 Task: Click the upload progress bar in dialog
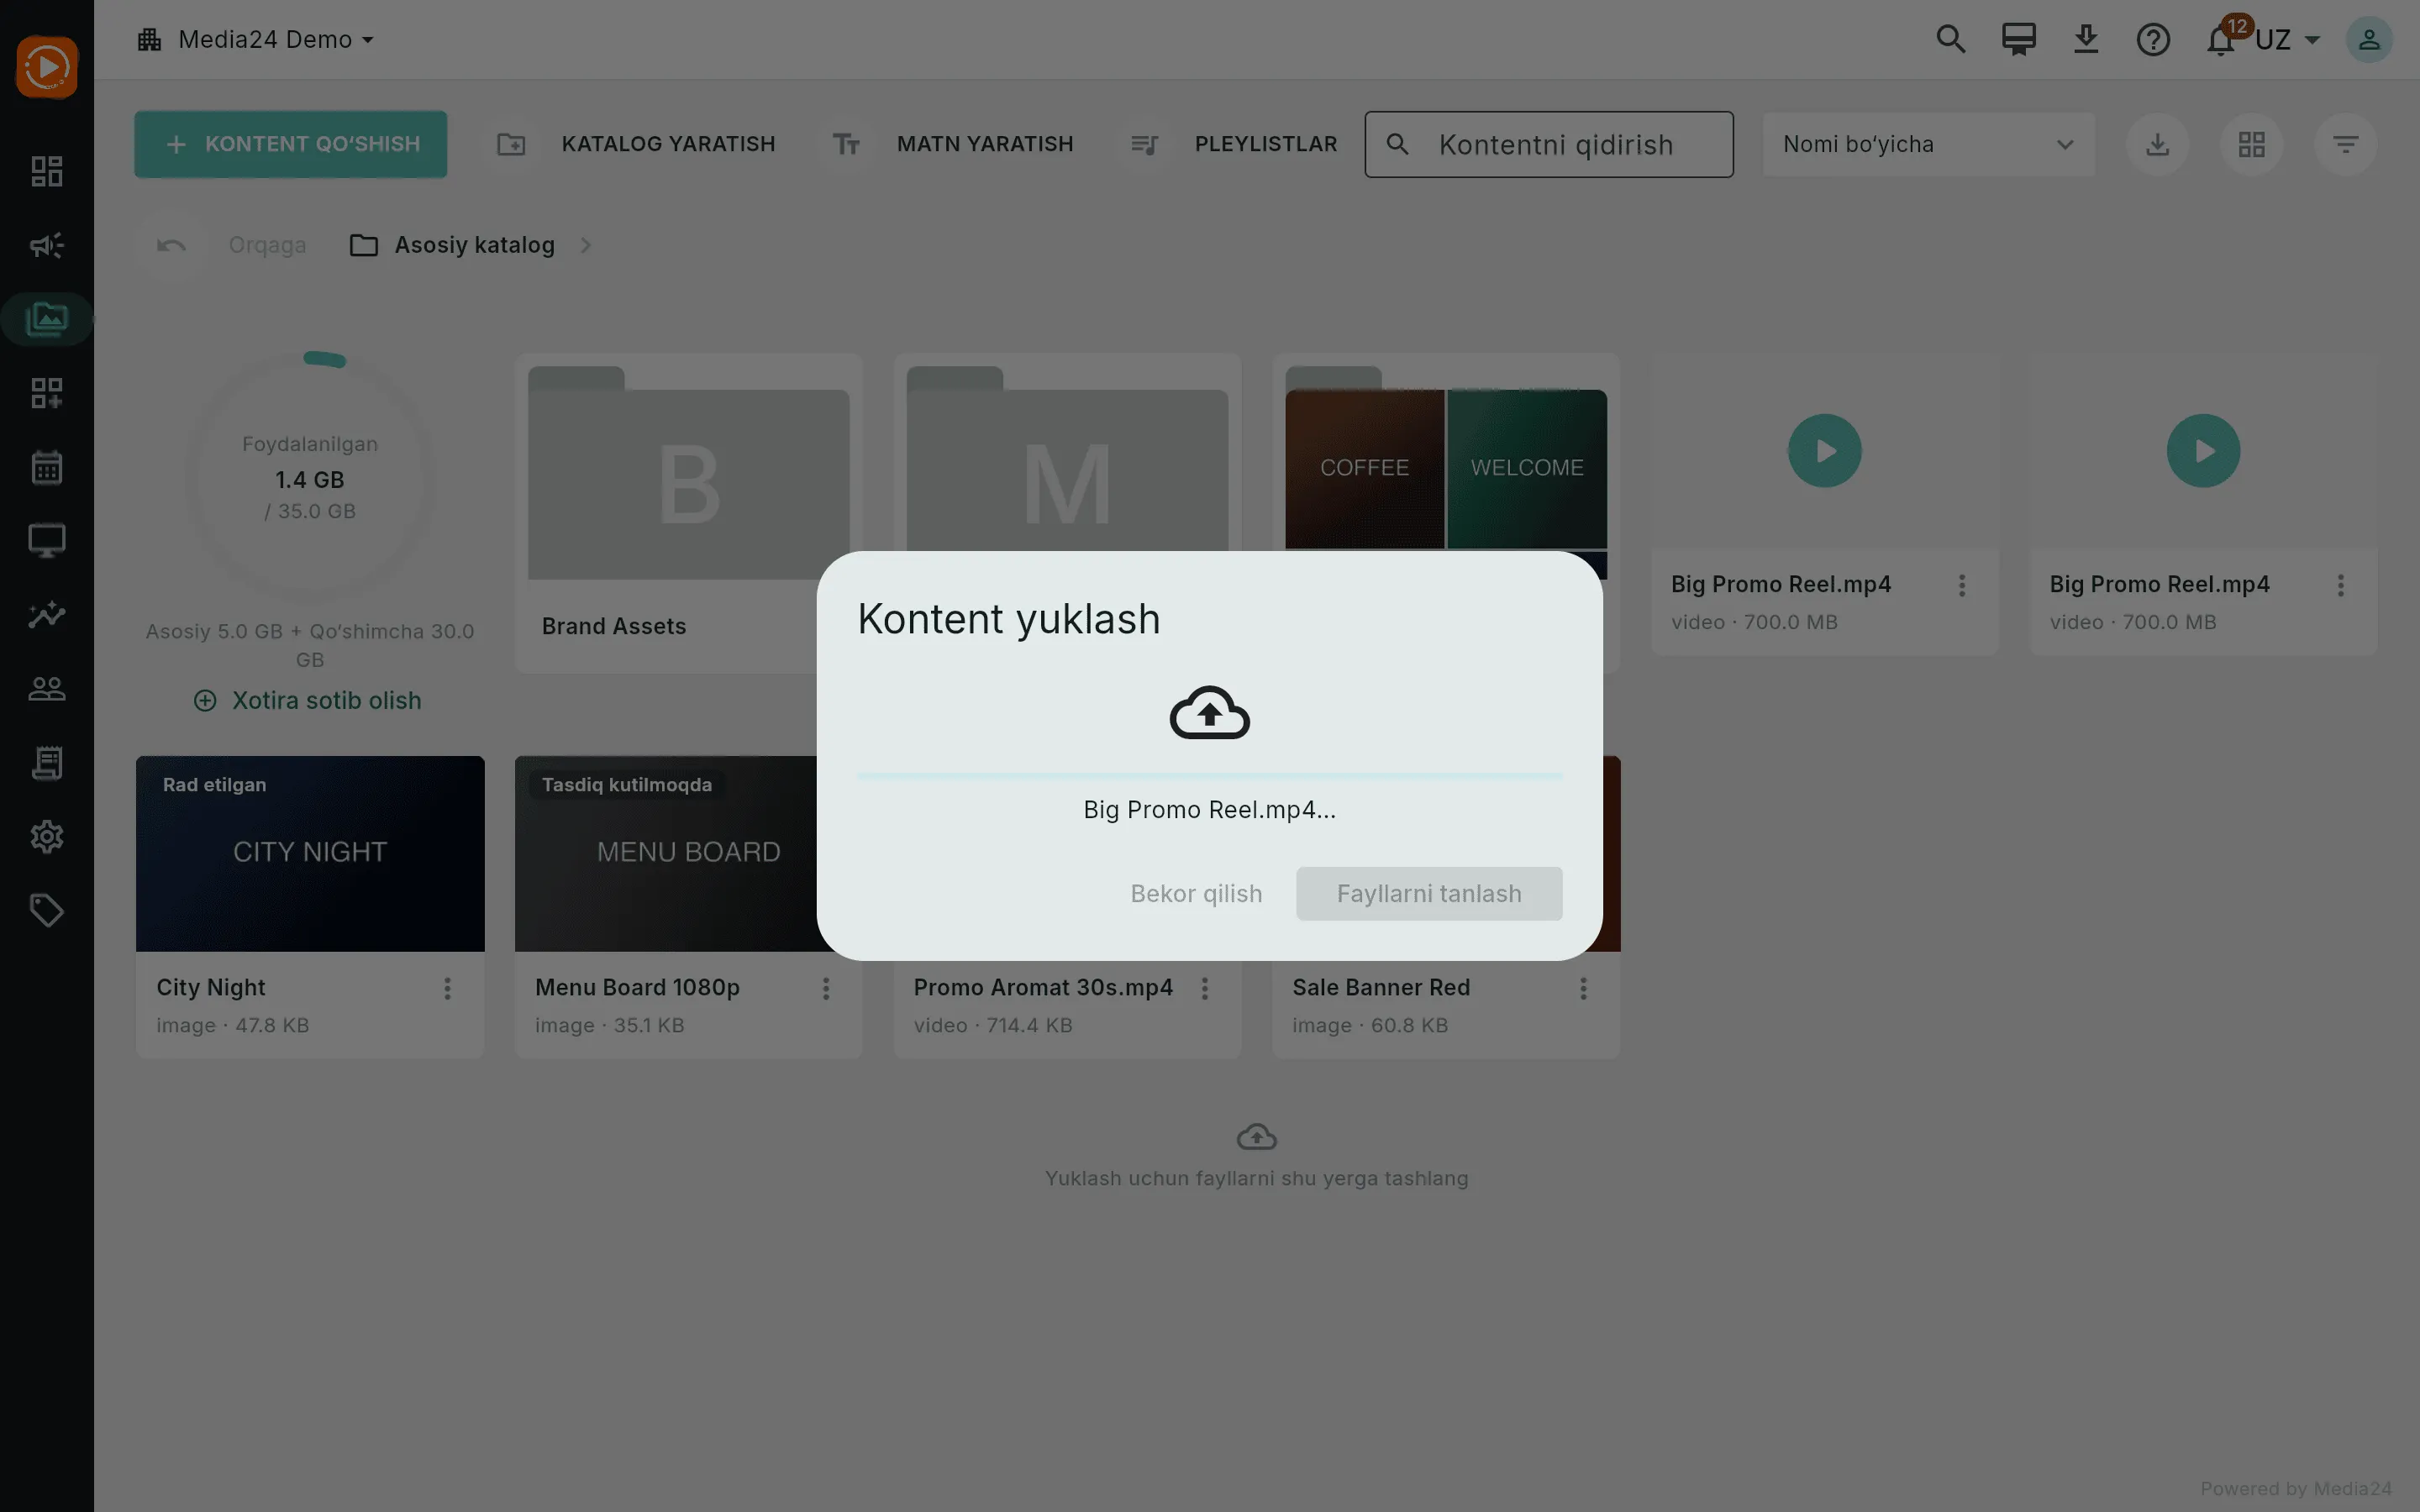[1210, 775]
